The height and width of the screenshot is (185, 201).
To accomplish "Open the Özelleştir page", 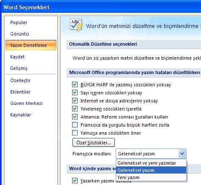I will pyautogui.click(x=20, y=80).
